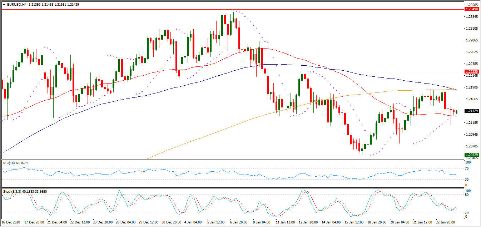This screenshot has height=227, width=481.
Task: Select the green 1.20529 support price label
Action: [472, 155]
